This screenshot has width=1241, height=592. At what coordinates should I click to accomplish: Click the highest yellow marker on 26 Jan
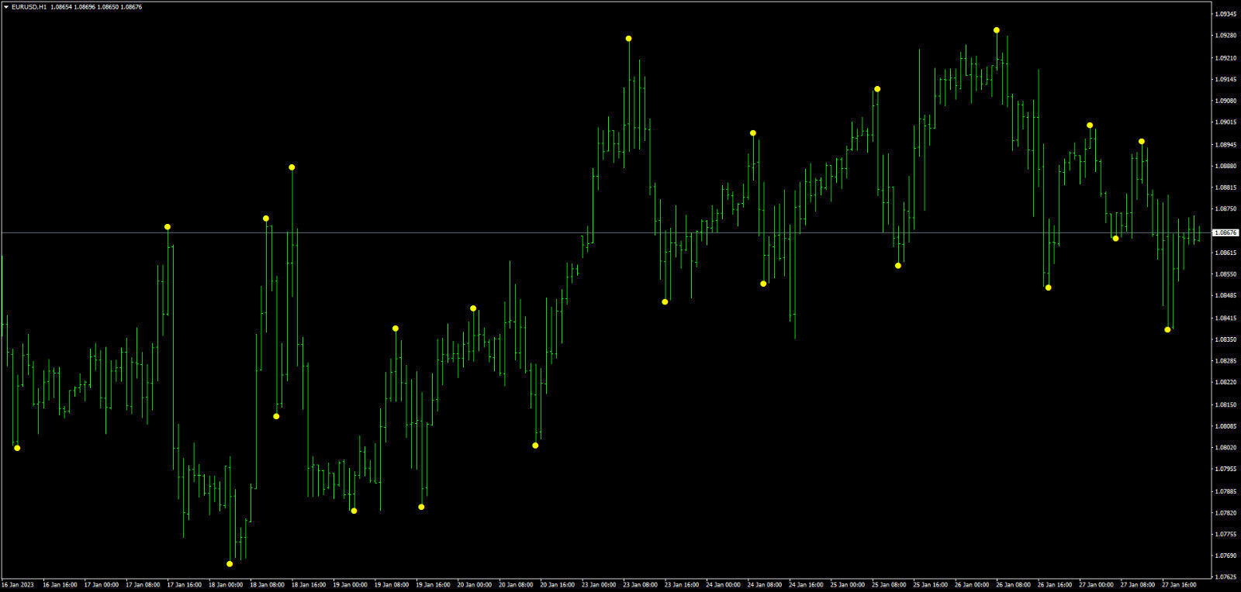coord(997,30)
